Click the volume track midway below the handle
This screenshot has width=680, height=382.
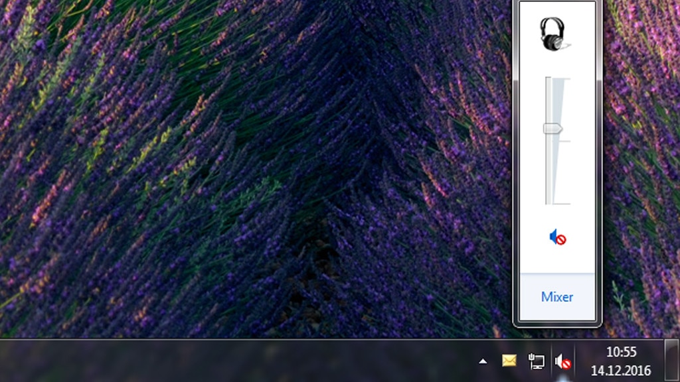[549, 167]
